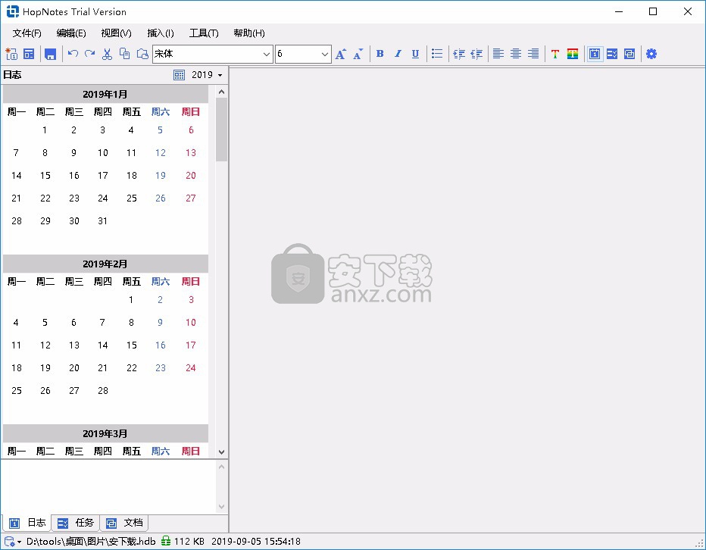Save with the floppy disk icon
Image resolution: width=706 pixels, height=550 pixels.
(50, 54)
